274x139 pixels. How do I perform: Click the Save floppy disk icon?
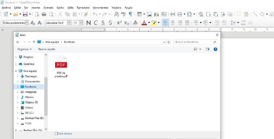(25, 14)
